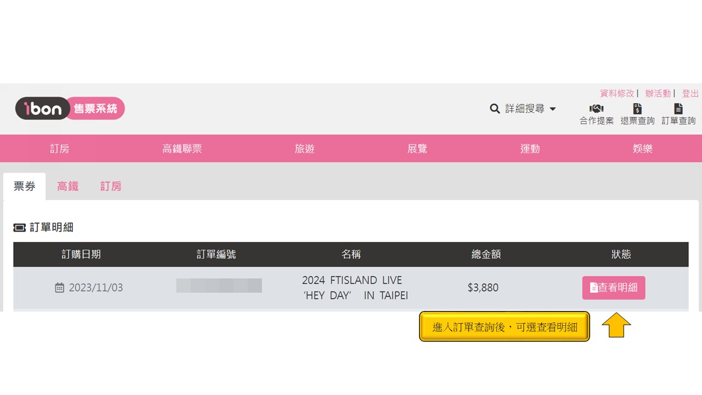This screenshot has width=702, height=395.
Task: Select the 訂房 navigation menu item
Action: click(x=60, y=149)
